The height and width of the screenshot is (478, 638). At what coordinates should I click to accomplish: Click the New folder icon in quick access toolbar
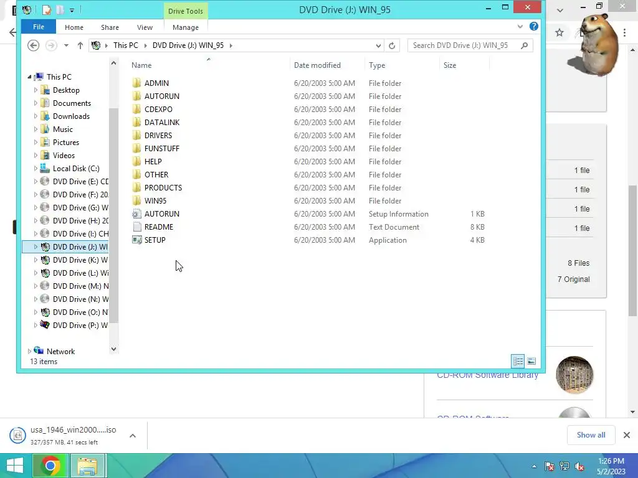coord(60,10)
